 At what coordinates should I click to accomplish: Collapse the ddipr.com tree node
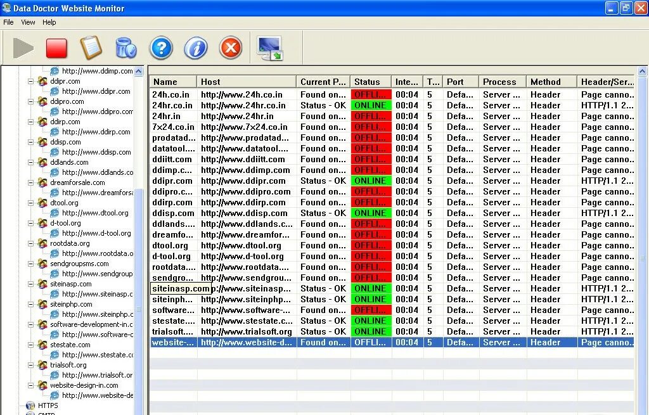coord(30,82)
